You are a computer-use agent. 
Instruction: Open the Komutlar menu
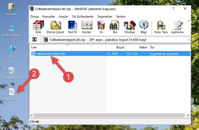click(49, 17)
